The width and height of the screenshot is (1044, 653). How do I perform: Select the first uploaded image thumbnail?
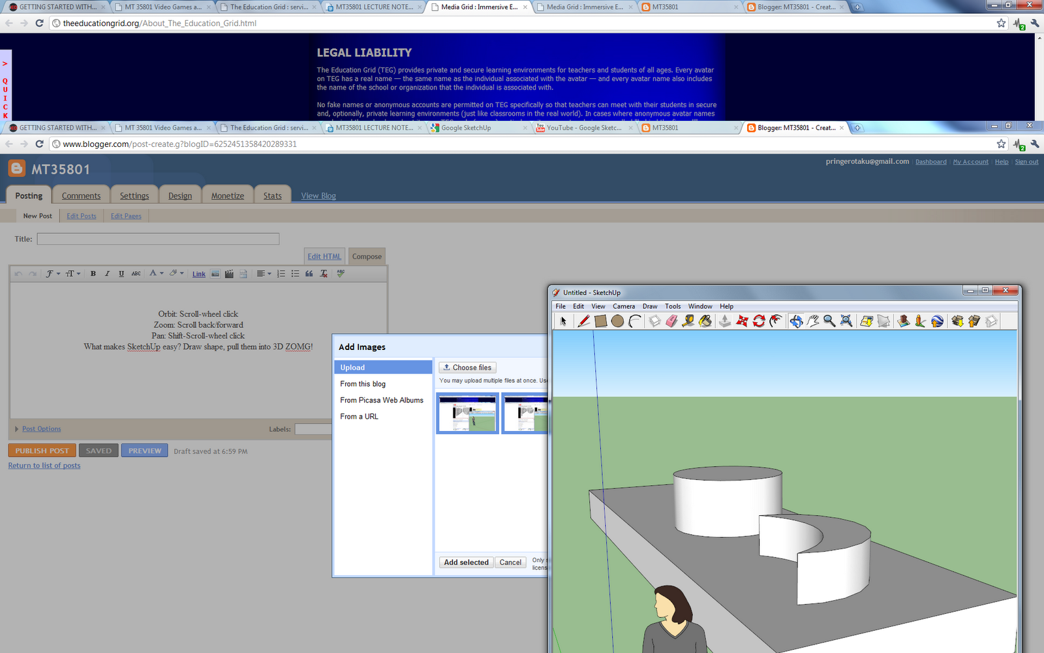[x=467, y=413]
